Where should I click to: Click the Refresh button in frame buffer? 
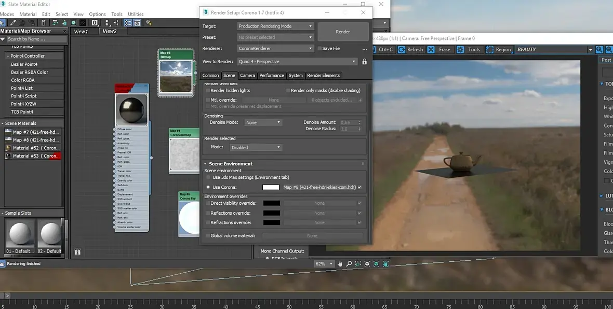tap(410, 50)
